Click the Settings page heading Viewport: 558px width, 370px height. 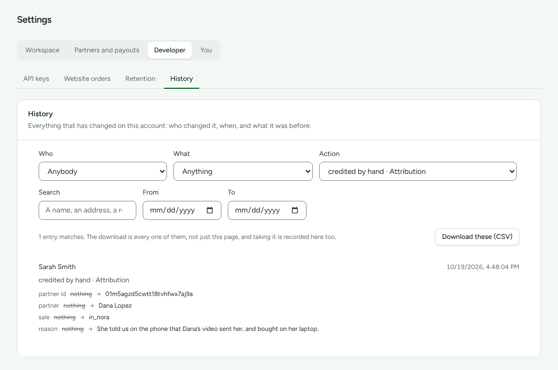click(34, 20)
